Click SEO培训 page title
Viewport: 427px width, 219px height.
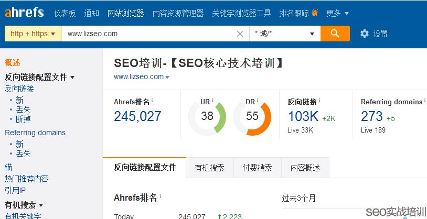tap(199, 63)
